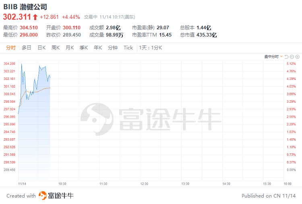Select the 月K tab

click(x=70, y=48)
